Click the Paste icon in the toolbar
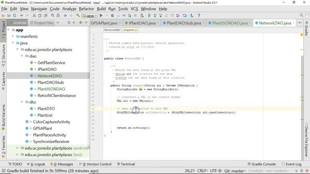 (46, 15)
